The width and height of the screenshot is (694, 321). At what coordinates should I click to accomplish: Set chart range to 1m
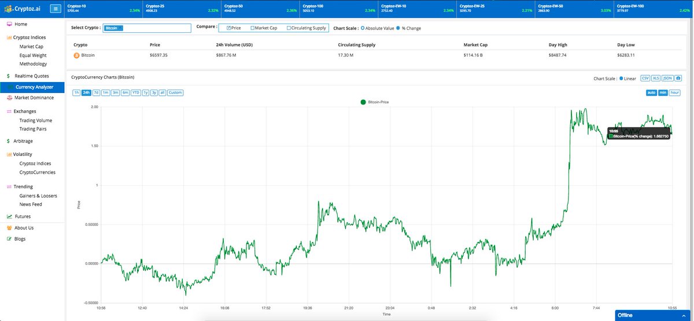click(106, 92)
